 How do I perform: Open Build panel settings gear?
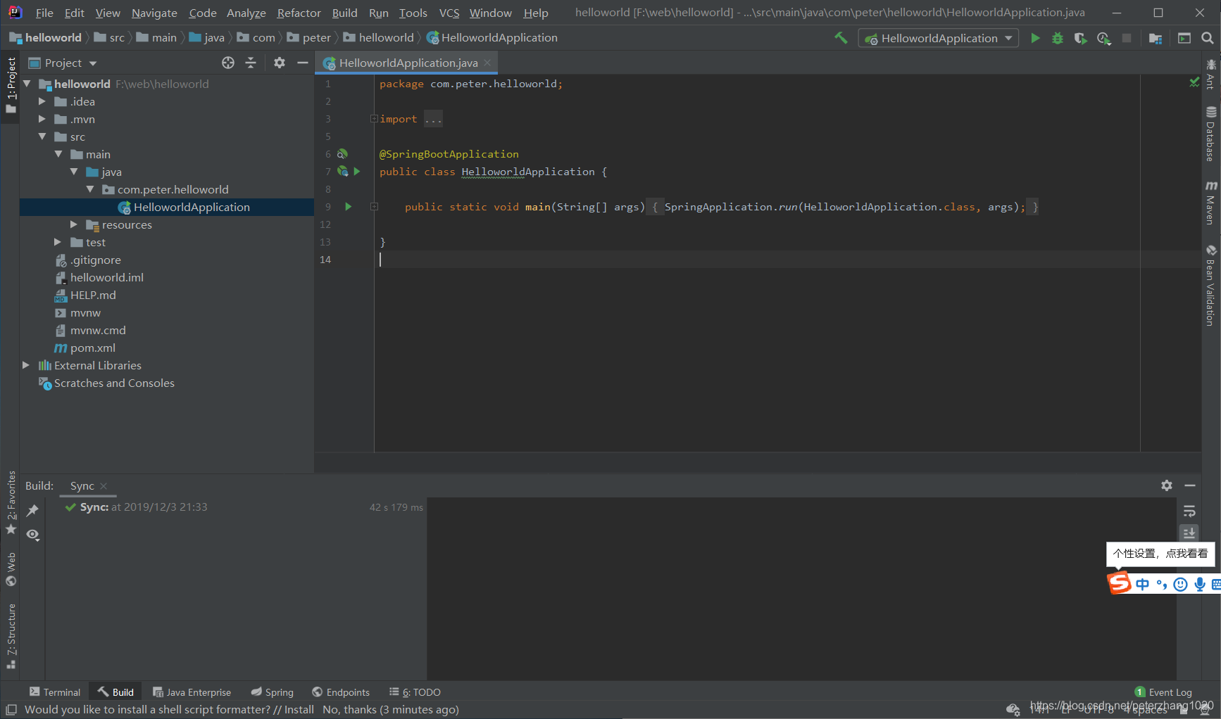tap(1167, 485)
